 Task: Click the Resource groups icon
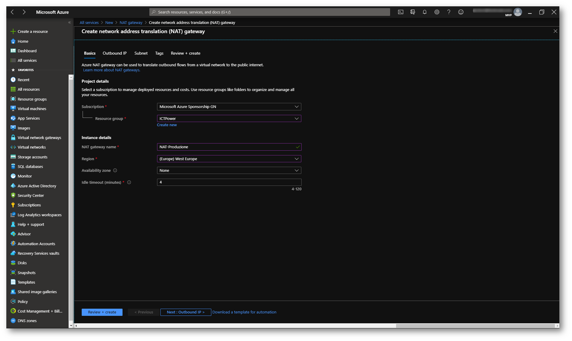coord(13,99)
